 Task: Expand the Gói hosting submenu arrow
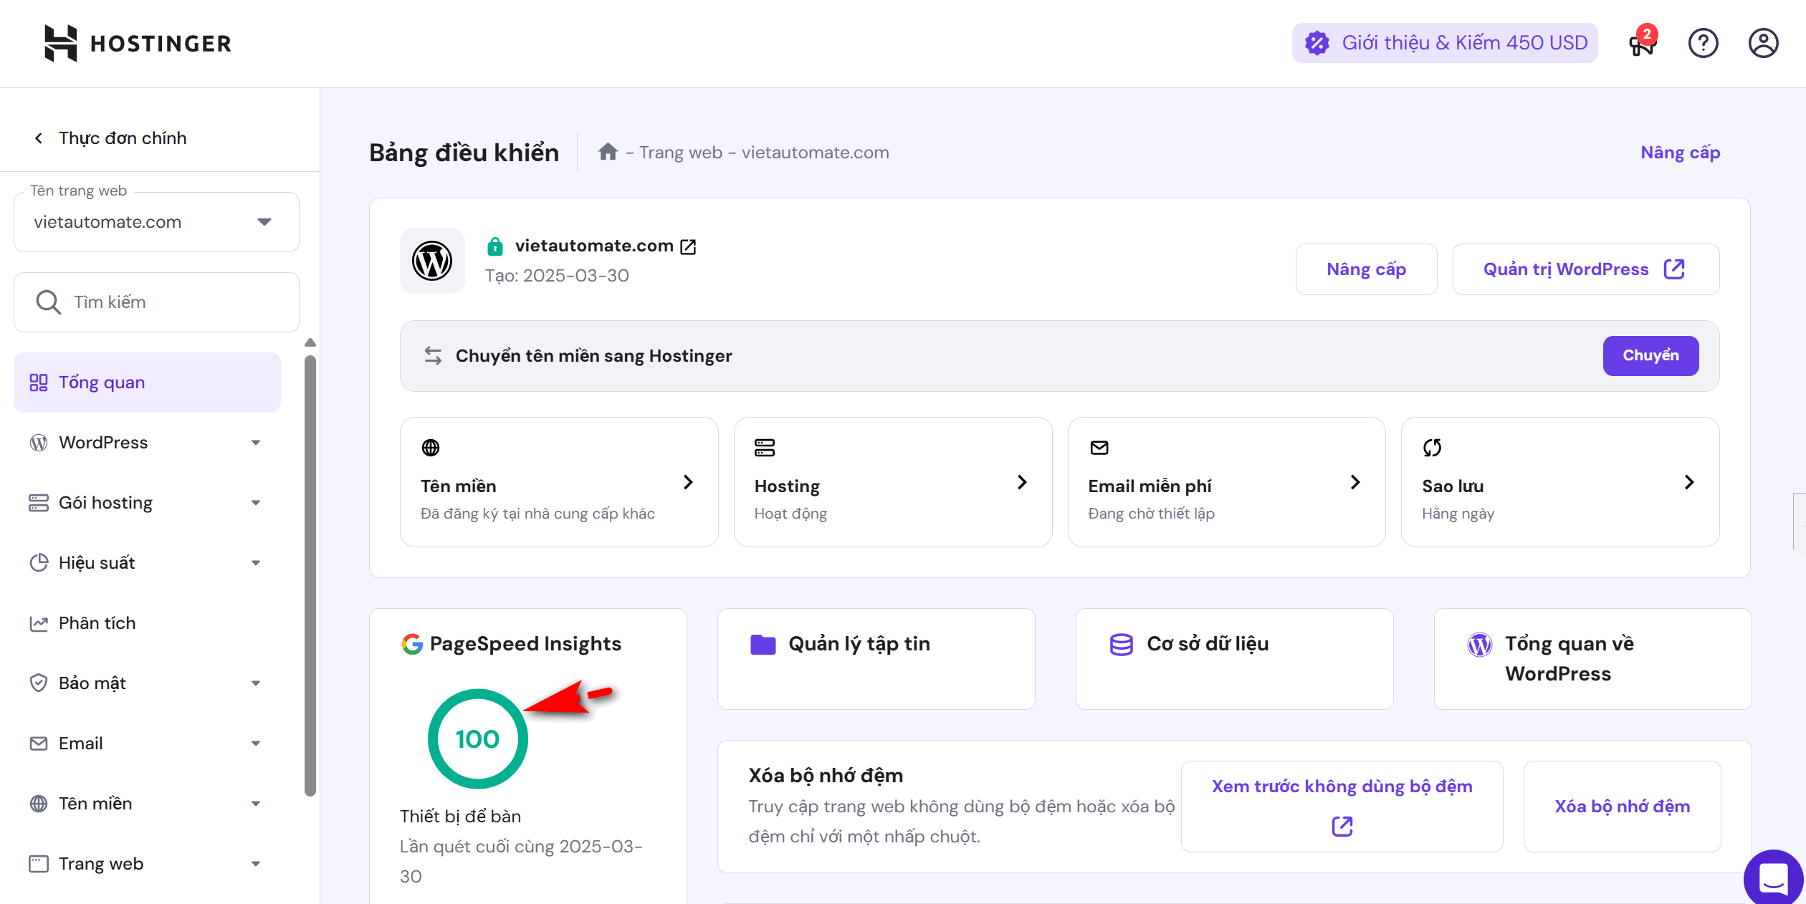tap(256, 503)
